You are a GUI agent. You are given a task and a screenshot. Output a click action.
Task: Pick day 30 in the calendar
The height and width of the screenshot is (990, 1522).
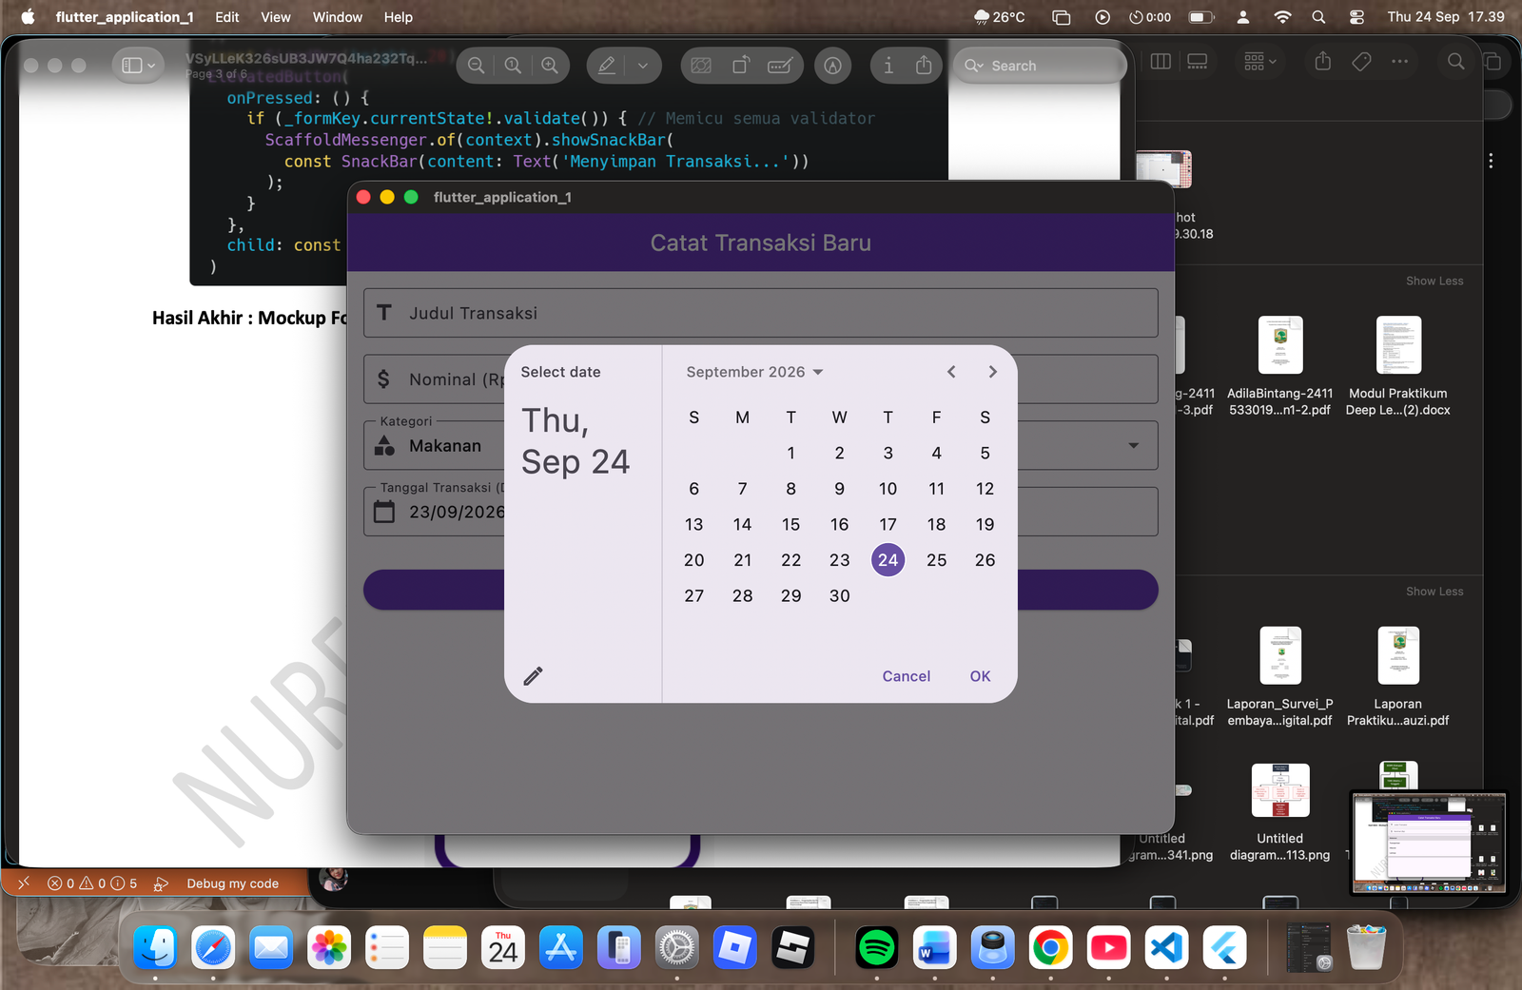(x=839, y=595)
